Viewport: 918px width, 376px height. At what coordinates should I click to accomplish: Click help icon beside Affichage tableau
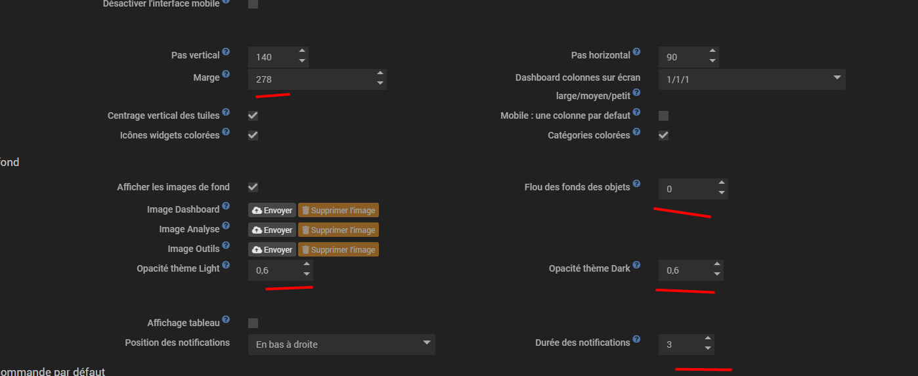coord(226,320)
